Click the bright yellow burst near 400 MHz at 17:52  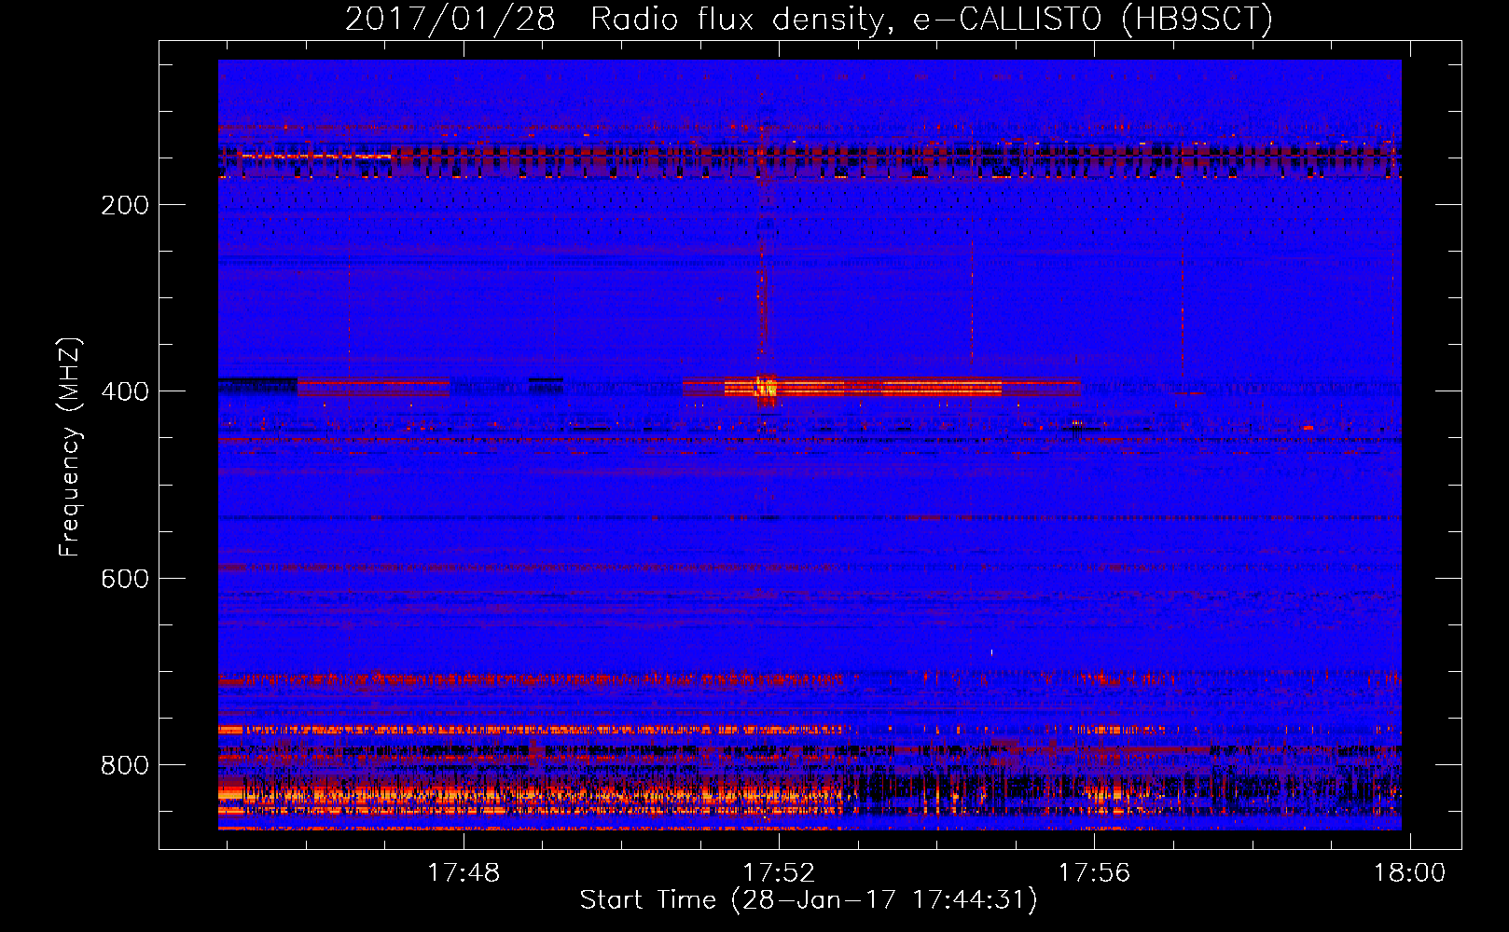(x=767, y=387)
